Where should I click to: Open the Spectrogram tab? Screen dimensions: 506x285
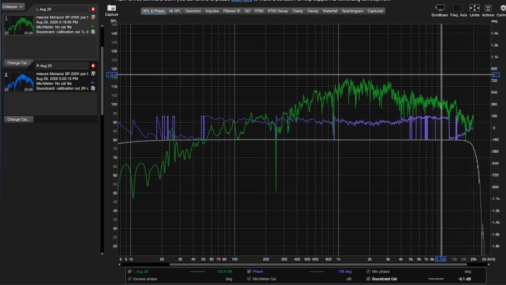tap(353, 11)
